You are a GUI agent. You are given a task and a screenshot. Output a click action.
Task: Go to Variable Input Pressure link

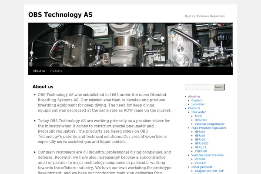pos(207,155)
